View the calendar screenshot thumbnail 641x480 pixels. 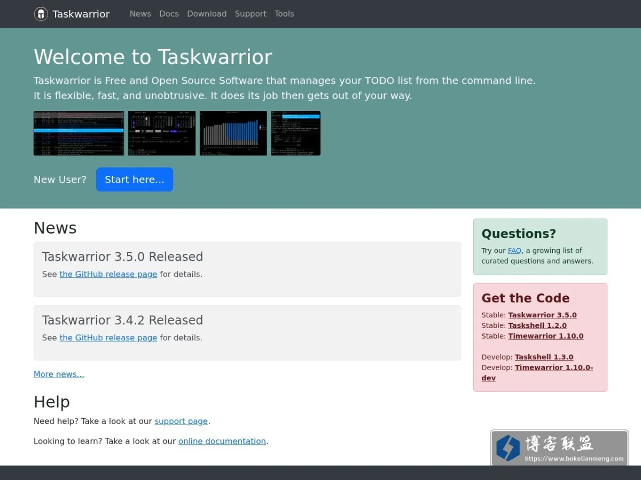(162, 133)
